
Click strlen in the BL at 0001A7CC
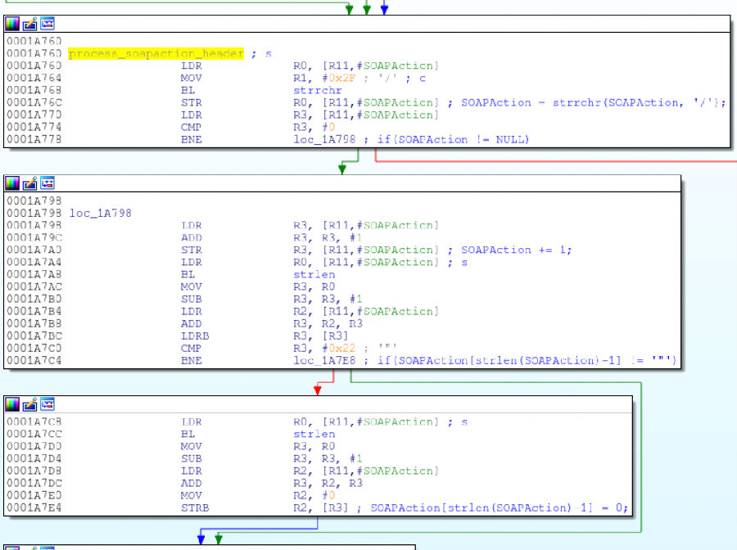(314, 434)
